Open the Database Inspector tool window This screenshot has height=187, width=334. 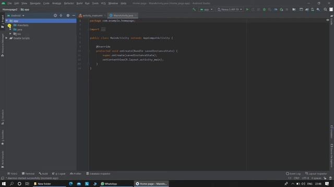point(98,173)
